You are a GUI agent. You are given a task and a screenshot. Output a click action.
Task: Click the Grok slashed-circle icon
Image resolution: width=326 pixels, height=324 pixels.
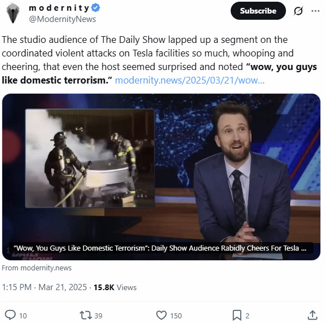(298, 11)
